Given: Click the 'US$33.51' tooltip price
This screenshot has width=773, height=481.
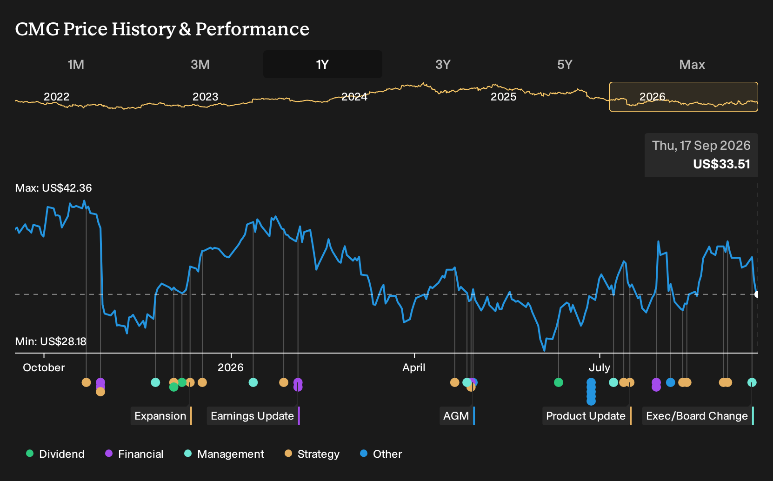Looking at the screenshot, I should tap(722, 164).
